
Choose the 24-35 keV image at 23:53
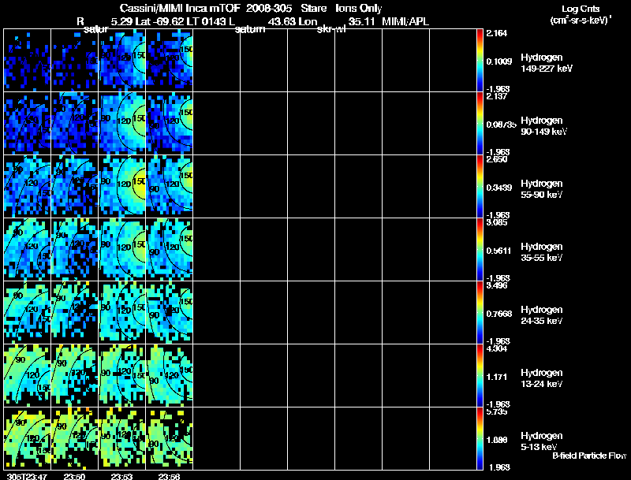122,312
